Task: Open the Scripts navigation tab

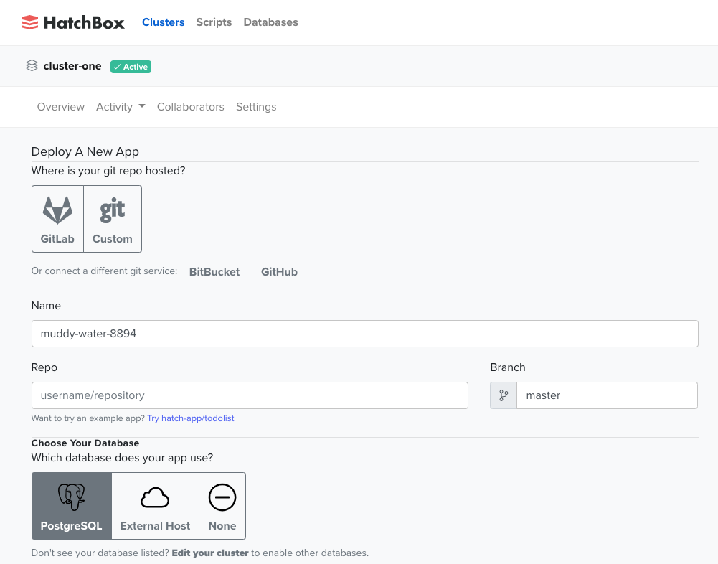Action: [214, 22]
